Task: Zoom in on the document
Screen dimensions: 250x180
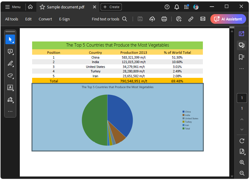Action: tap(242, 162)
